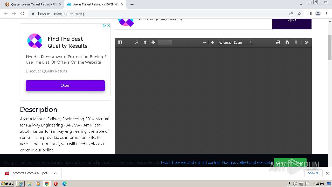The image size is (332, 187).
Task: Switch to Queue Arema Manual Railway tab
Action: [x=33, y=4]
